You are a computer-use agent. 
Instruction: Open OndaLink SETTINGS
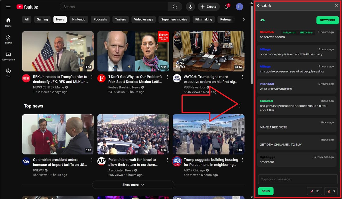pyautogui.click(x=327, y=20)
